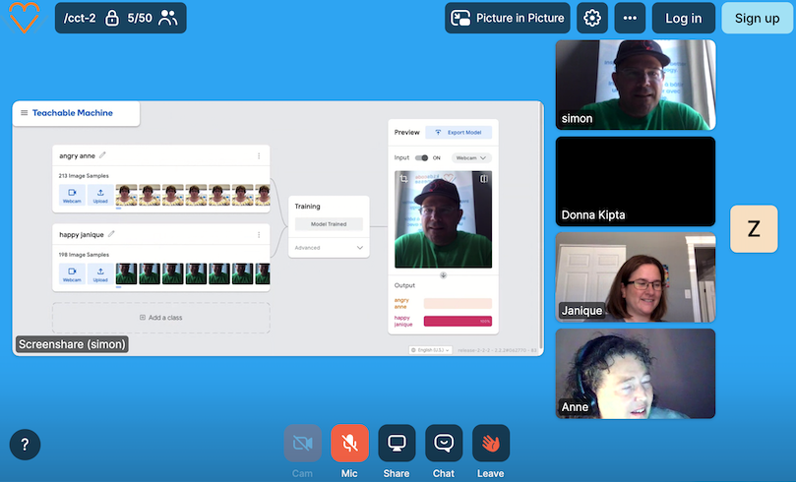Edit the angry anne class name pencil
796x482 pixels.
102,155
